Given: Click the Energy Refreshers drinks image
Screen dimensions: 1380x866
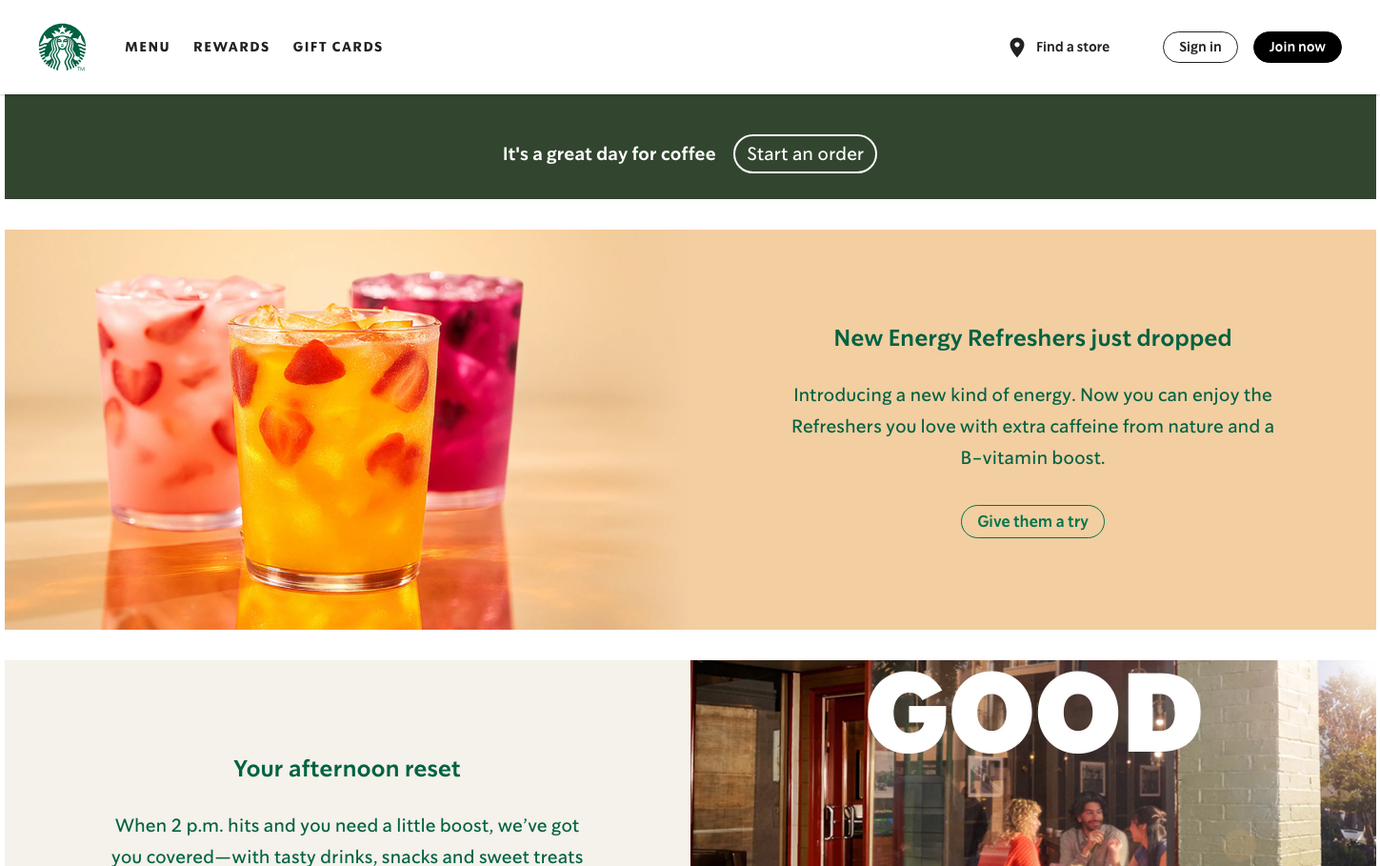Looking at the screenshot, I should 348,430.
